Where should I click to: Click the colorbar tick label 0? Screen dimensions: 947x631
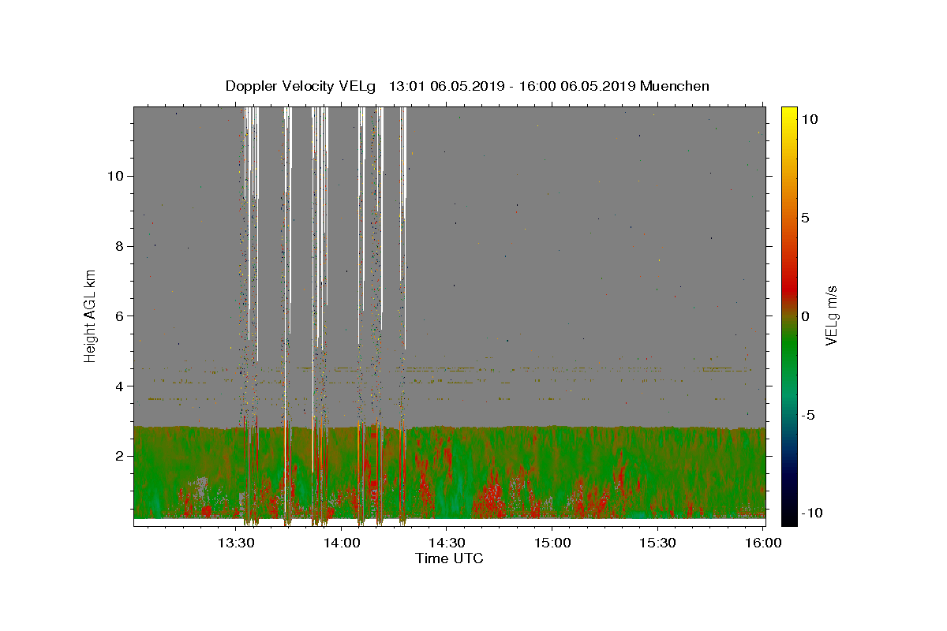pos(805,316)
